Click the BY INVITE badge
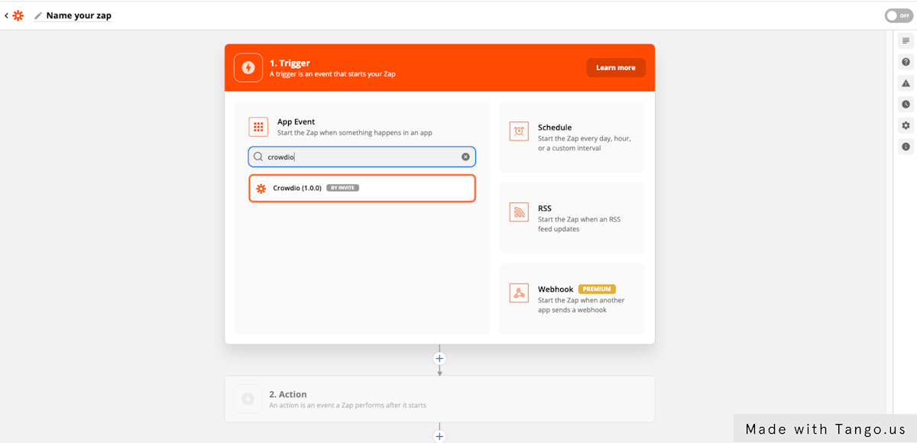Viewport: 917px width, 443px height. 342,188
